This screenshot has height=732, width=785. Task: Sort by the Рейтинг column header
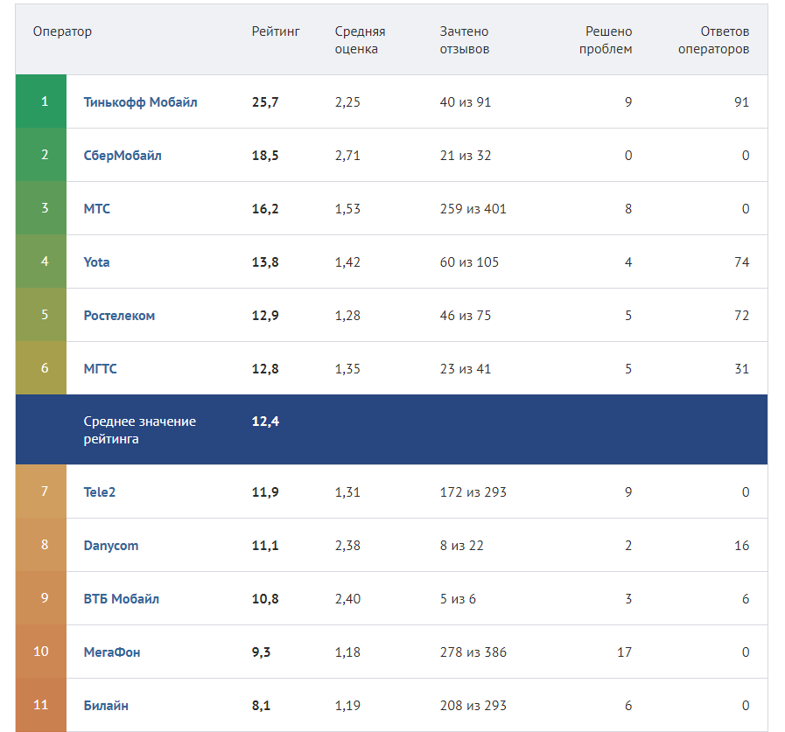(x=276, y=31)
